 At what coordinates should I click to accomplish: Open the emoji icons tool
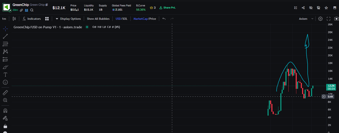[5, 82]
